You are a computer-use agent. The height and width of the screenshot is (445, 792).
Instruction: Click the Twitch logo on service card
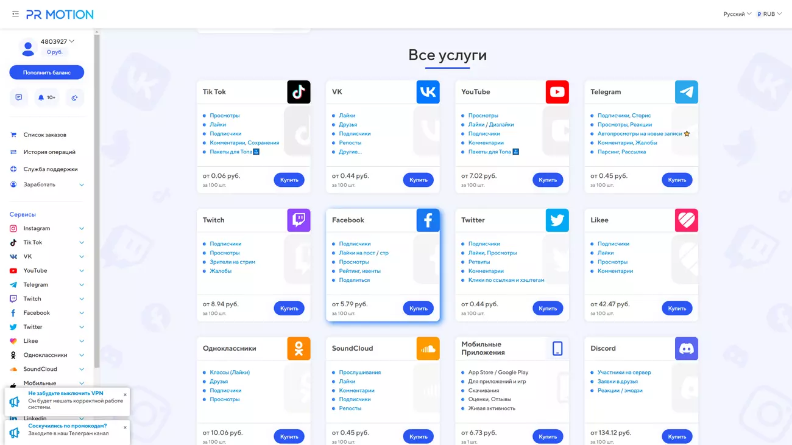[x=299, y=220]
